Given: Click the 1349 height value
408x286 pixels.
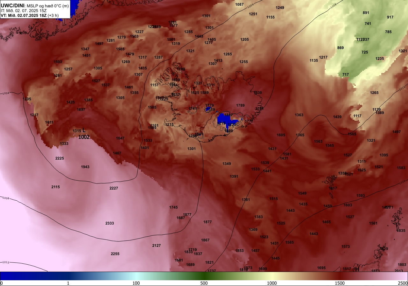Looking at the screenshot, I should [227, 164].
